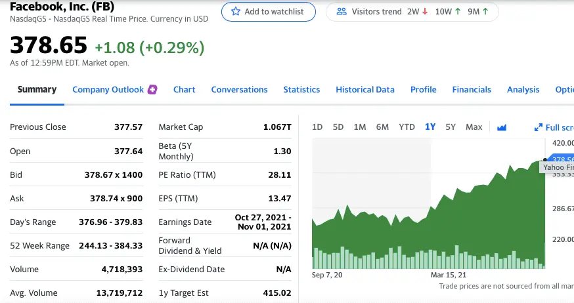574x303 pixels.
Task: Select the YTD chart range
Action: (407, 127)
